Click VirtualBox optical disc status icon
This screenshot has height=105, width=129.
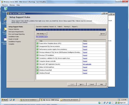pos(102,103)
